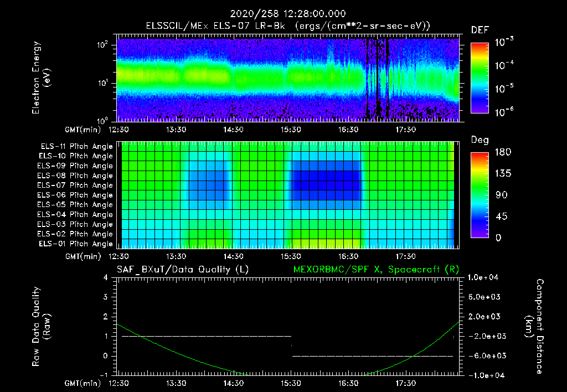Click 0 tick on Deg color bar
Viewport: 567px width, 392px height.
point(498,238)
